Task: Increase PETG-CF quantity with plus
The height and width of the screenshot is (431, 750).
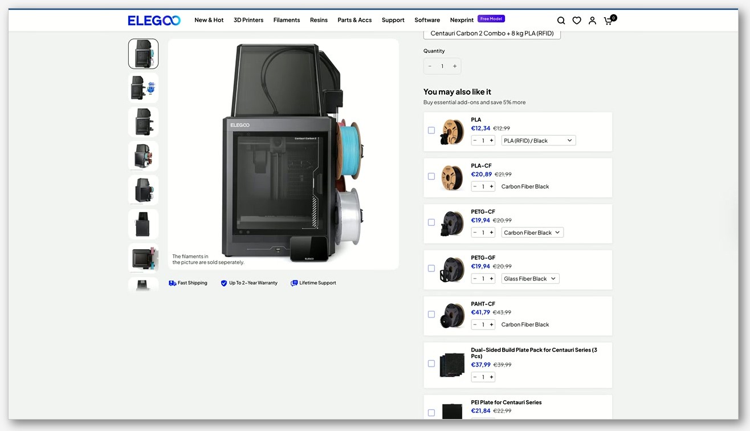Action: (x=491, y=233)
